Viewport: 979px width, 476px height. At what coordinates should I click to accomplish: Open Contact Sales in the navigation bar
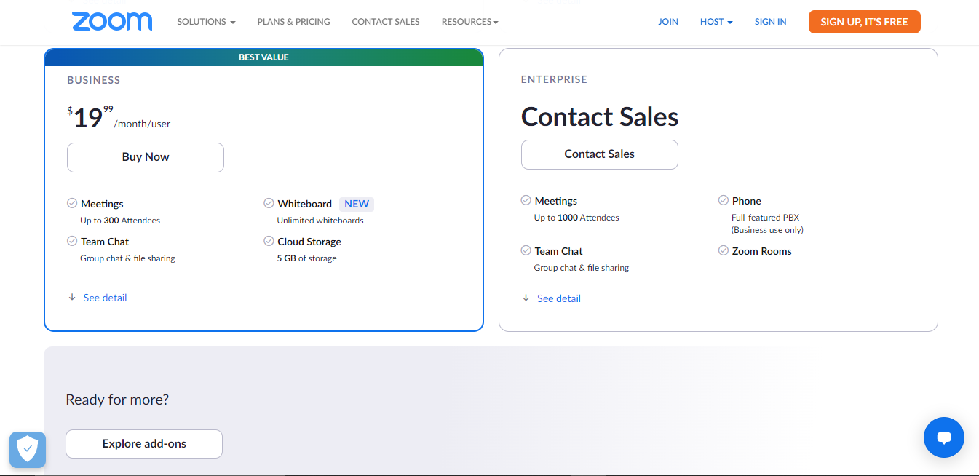[386, 22]
